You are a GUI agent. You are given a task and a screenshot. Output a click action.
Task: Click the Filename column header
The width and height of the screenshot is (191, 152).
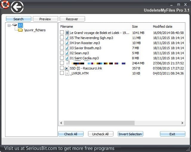[x=94, y=27]
